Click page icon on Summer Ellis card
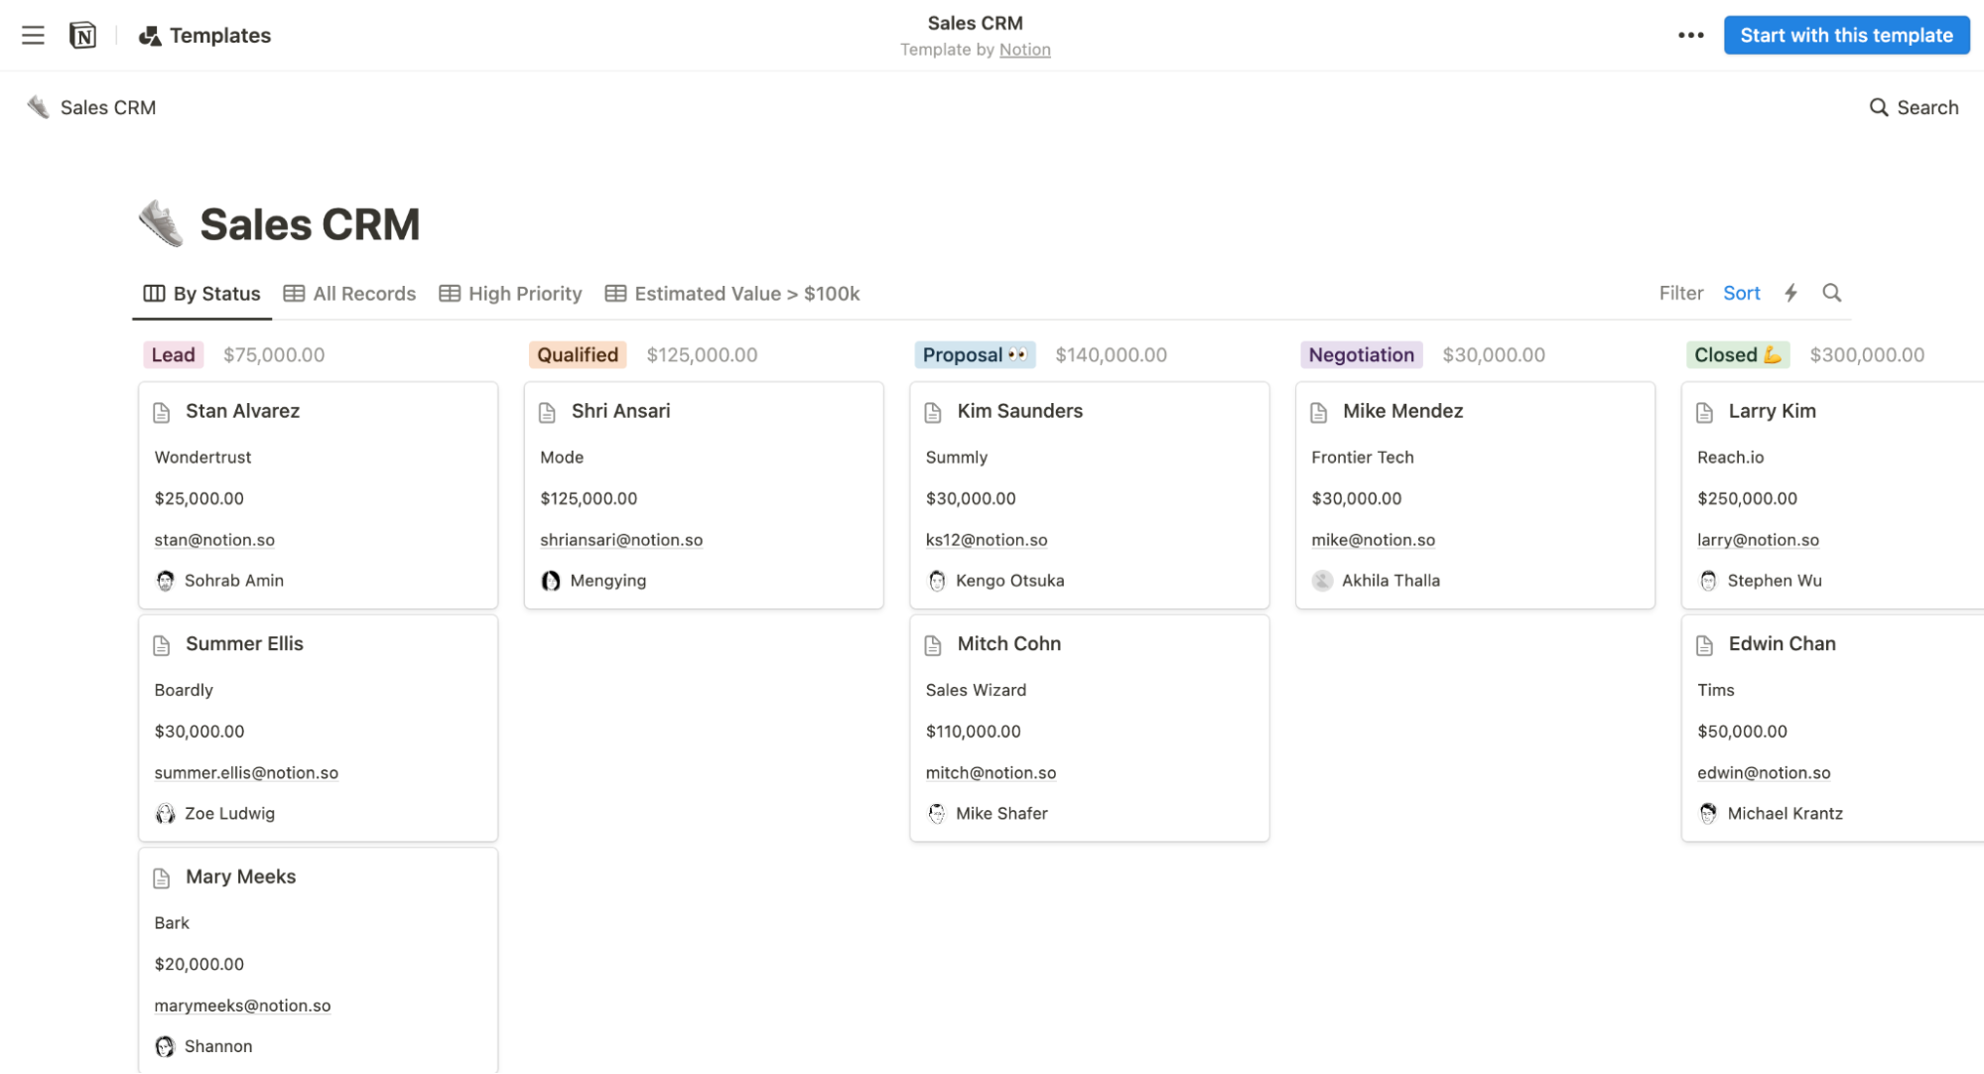Screen dimensions: 1984x1074 (162, 645)
